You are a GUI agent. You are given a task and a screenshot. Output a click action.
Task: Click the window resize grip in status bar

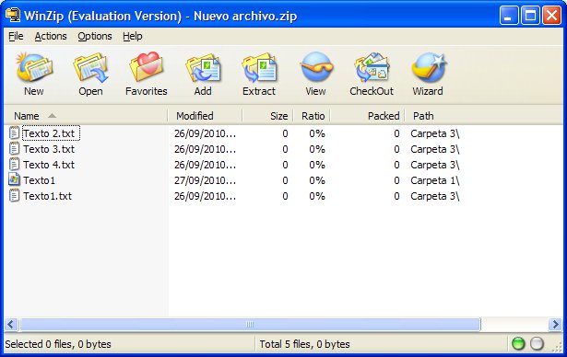tap(557, 346)
